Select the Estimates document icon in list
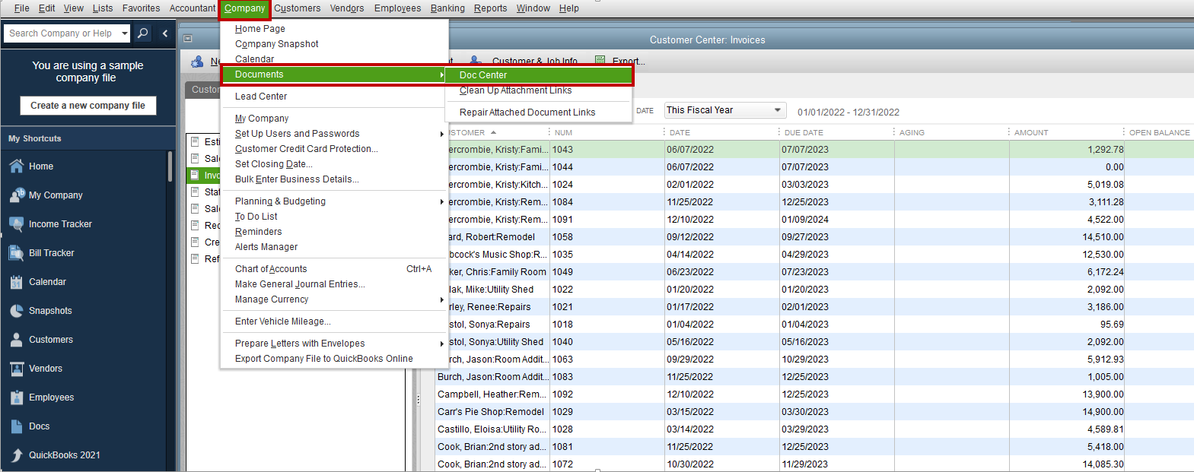This screenshot has width=1194, height=472. click(x=195, y=142)
